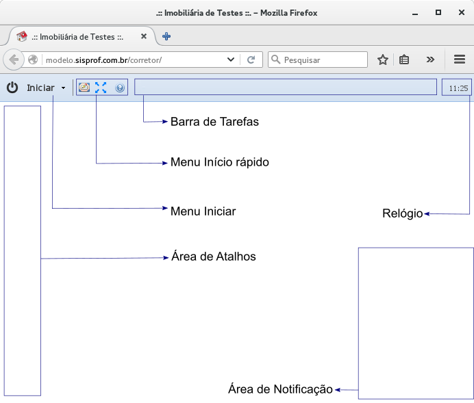Expand the Iniciar menu dropdown arrow
This screenshot has width=474, height=403.
(x=64, y=88)
